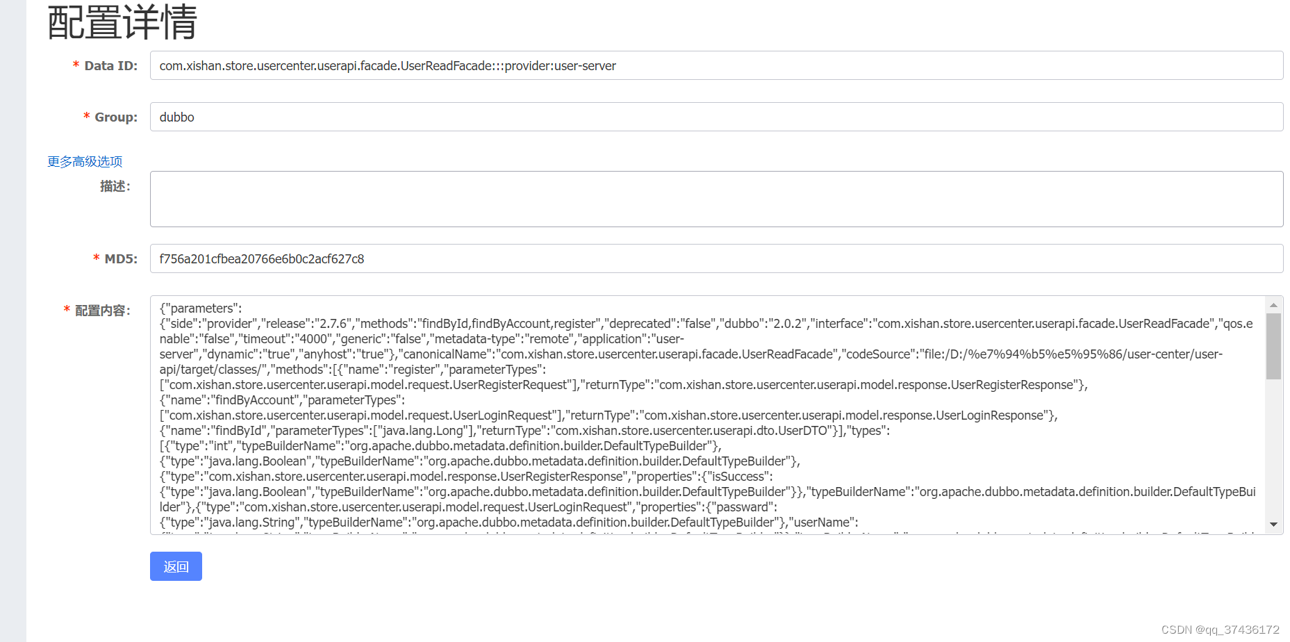This screenshot has height=642, width=1290.
Task: Click the Group field containing dubbo
Action: pos(716,117)
